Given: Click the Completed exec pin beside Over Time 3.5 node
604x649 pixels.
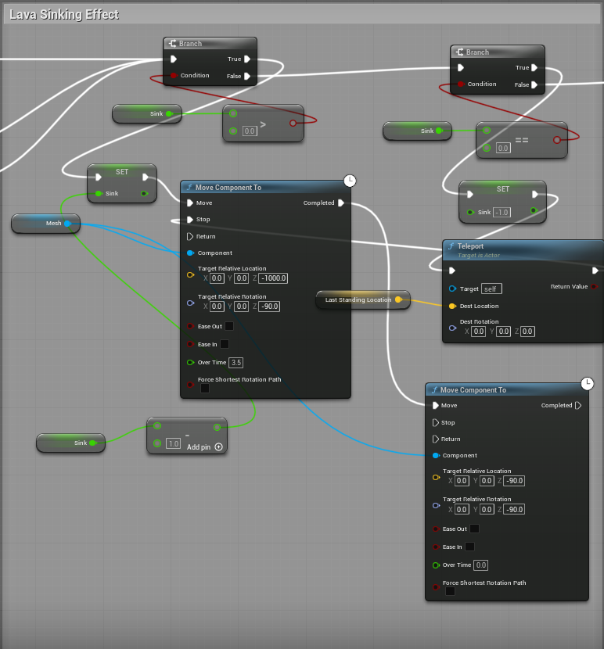Looking at the screenshot, I should coord(342,203).
